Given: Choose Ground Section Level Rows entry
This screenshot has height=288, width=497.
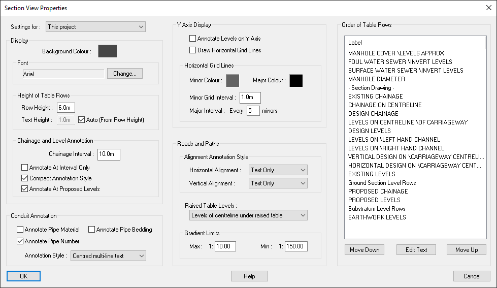Looking at the screenshot, I should (382, 183).
